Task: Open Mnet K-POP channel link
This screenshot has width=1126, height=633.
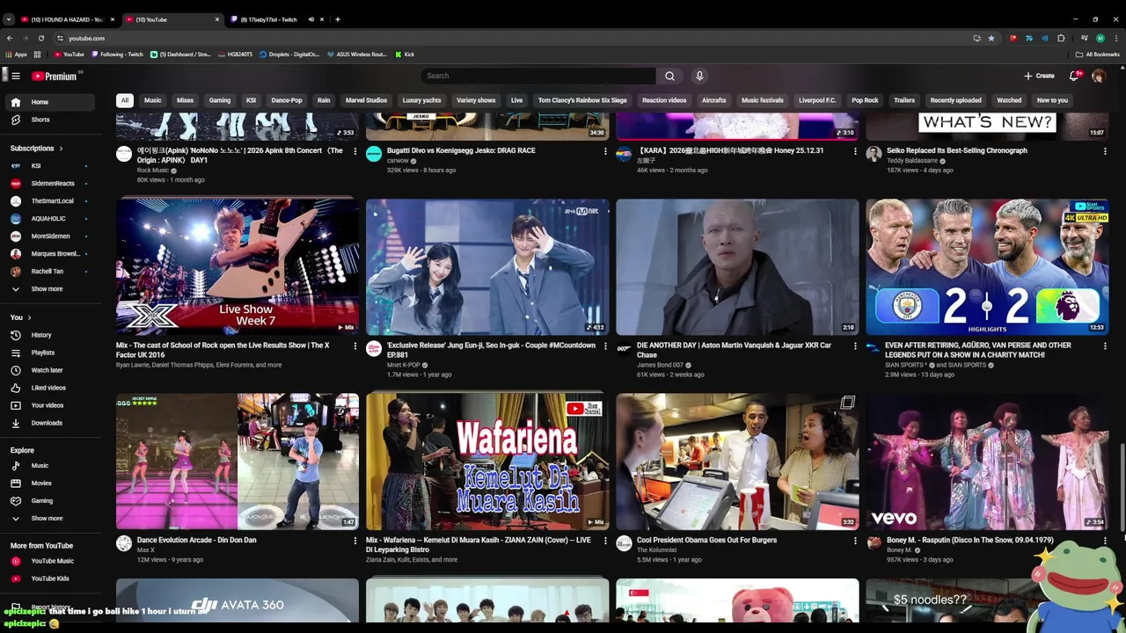Action: tap(405, 365)
